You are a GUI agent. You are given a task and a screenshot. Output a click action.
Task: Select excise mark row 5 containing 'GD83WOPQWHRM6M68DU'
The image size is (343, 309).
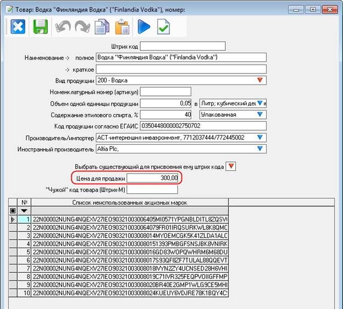pyautogui.click(x=130, y=252)
